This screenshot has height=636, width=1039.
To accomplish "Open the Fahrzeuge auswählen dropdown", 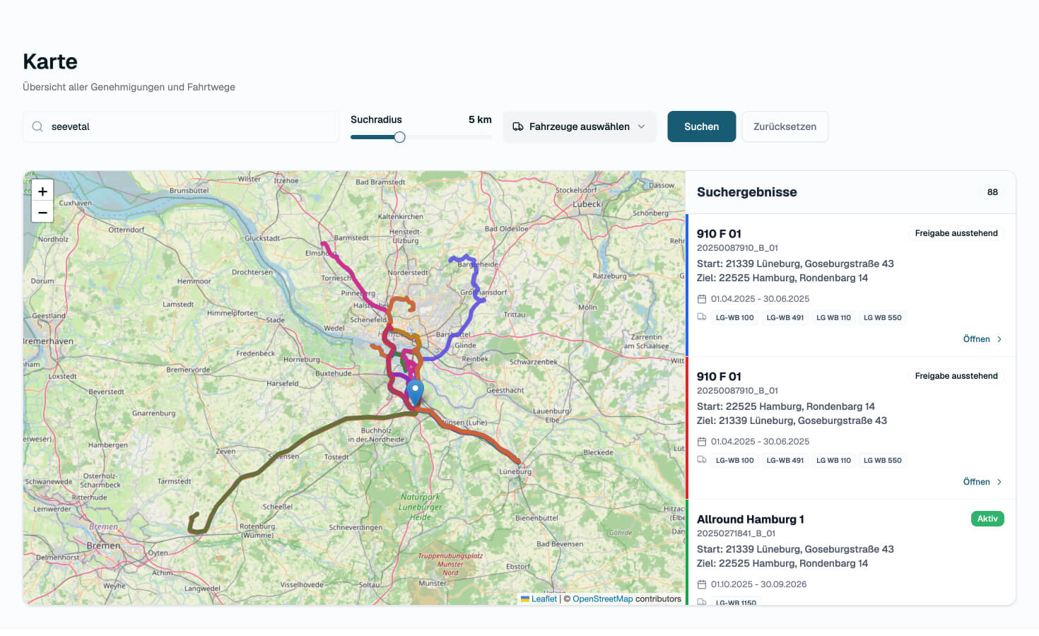I will pos(580,126).
